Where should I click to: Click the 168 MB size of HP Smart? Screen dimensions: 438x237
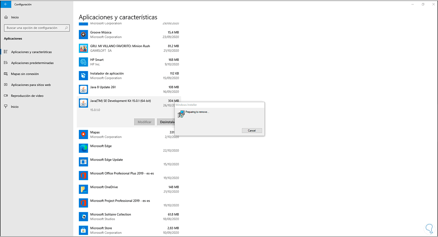(174, 60)
